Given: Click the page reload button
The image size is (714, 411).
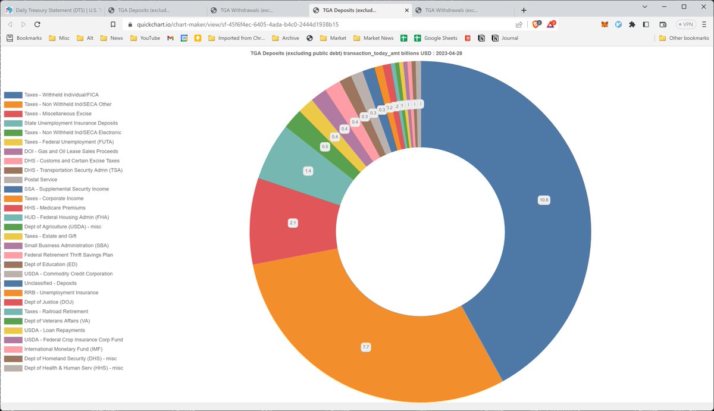Looking at the screenshot, I should click(37, 24).
